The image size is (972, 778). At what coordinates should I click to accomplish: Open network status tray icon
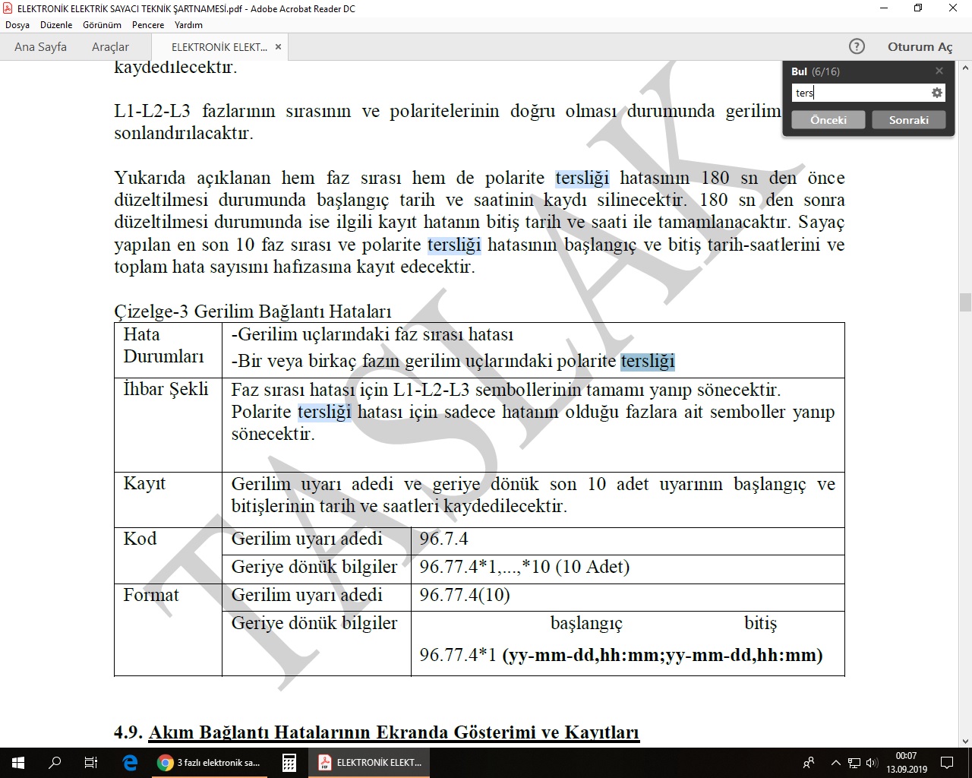(854, 763)
